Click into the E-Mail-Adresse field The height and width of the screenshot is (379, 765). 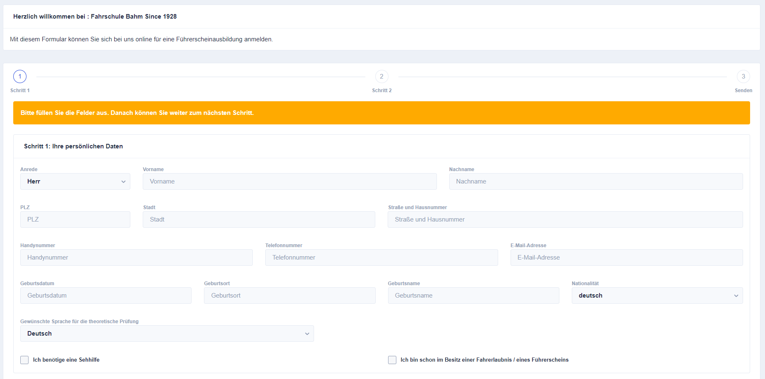(626, 257)
